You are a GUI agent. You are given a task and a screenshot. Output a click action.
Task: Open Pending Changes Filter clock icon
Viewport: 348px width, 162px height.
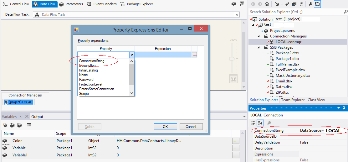tap(277, 4)
